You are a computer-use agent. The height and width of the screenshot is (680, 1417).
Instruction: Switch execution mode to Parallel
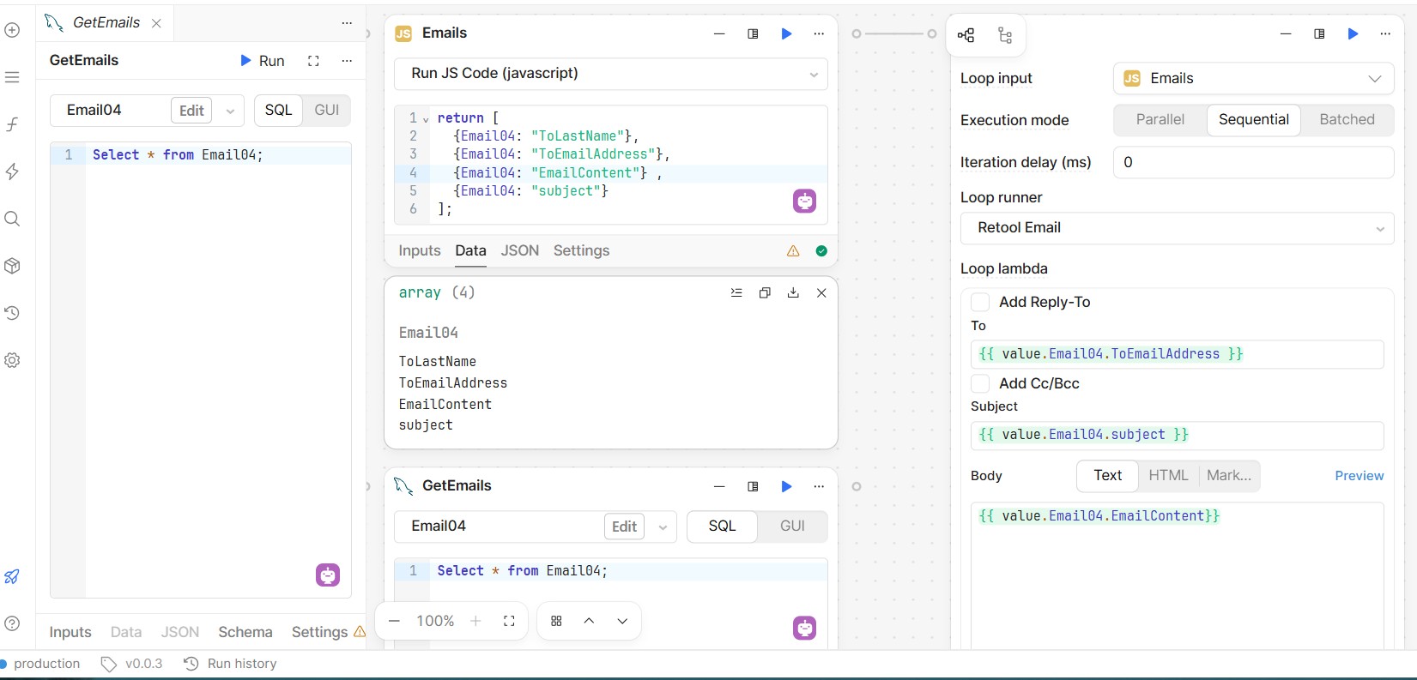[1160, 120]
